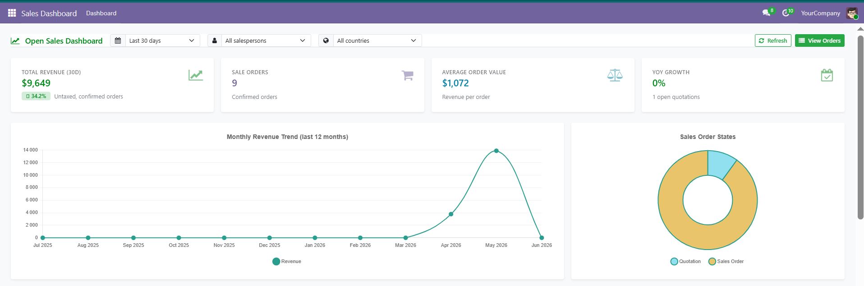Click the blue Quotation slice of the donut
The image size is (864, 286).
[720, 165]
